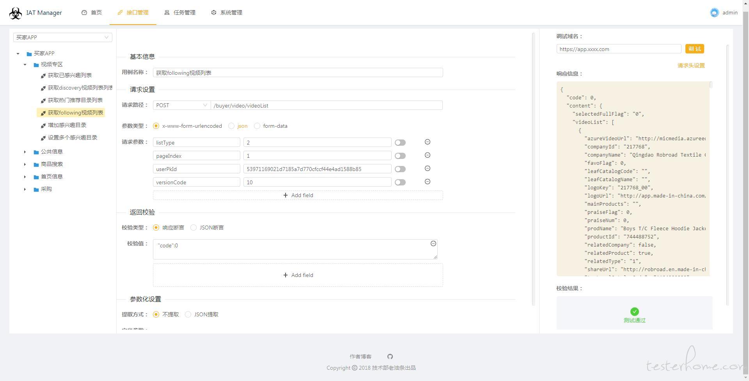The height and width of the screenshot is (381, 749).
Task: Click the 用例名称 input field
Action: click(x=298, y=72)
